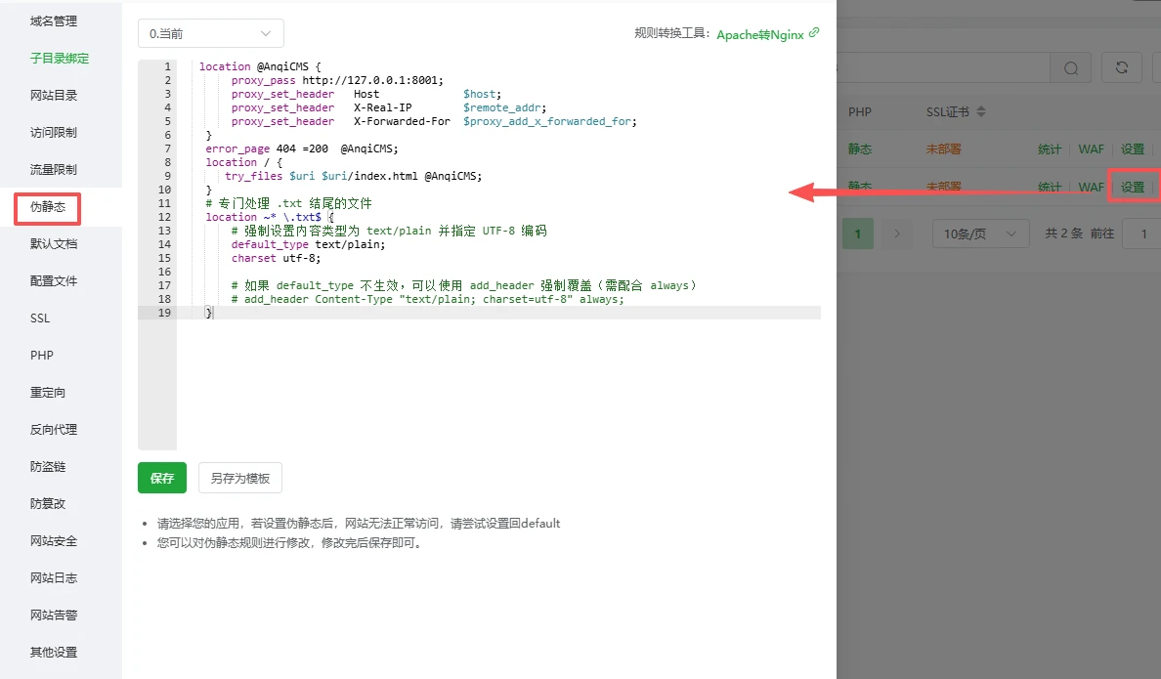This screenshot has width=1161, height=679.
Task: Click the link icon beside Apache转Nginx
Action: [x=814, y=32]
